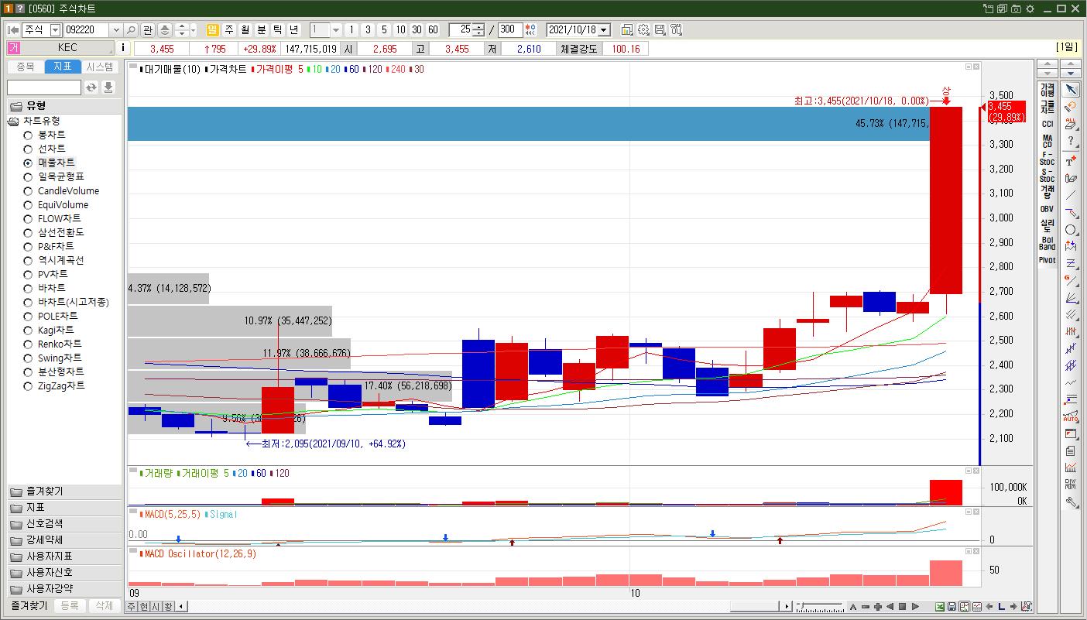Click the 300 total bars count field

coord(509,30)
